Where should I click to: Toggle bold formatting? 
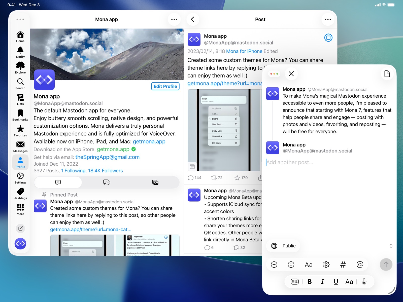pyautogui.click(x=310, y=282)
